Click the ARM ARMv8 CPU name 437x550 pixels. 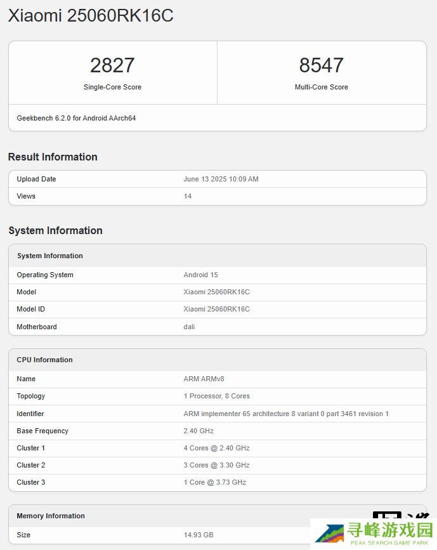pos(204,379)
